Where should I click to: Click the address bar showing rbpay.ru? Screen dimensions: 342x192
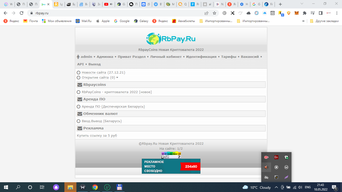point(113,13)
